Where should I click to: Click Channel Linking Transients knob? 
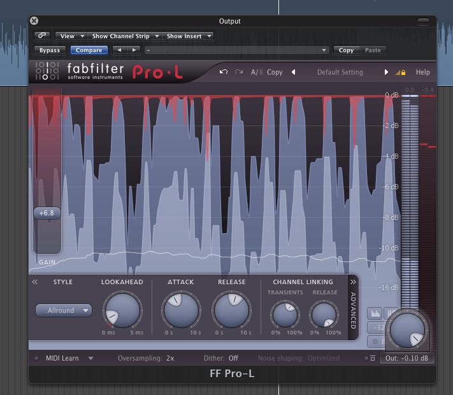285,314
